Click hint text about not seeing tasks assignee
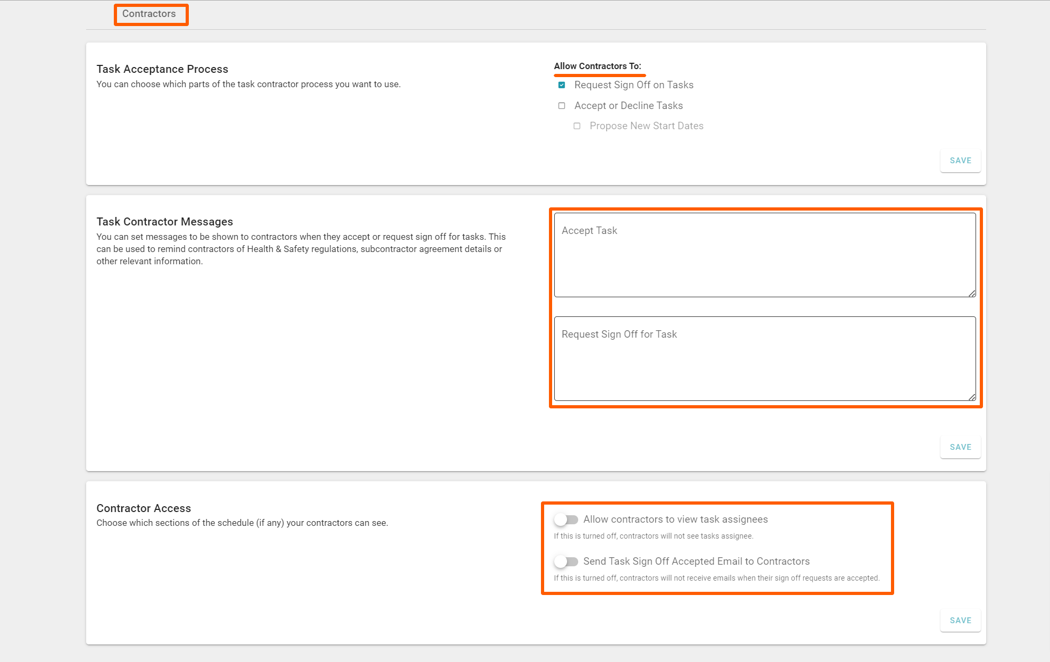Image resolution: width=1050 pixels, height=662 pixels. coord(653,536)
